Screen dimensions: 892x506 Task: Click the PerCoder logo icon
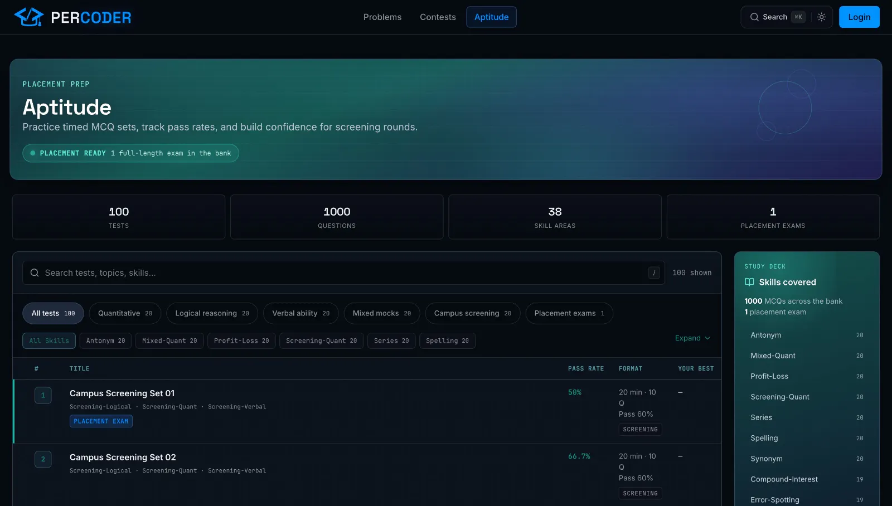tap(29, 17)
